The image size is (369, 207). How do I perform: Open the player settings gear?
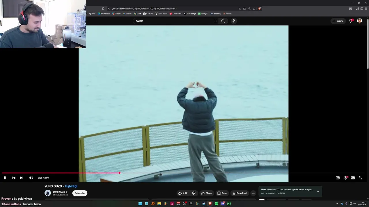pyautogui.click(x=345, y=178)
